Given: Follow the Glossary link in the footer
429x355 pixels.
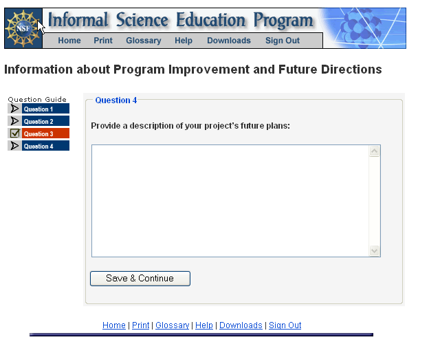Looking at the screenshot, I should [x=172, y=325].
